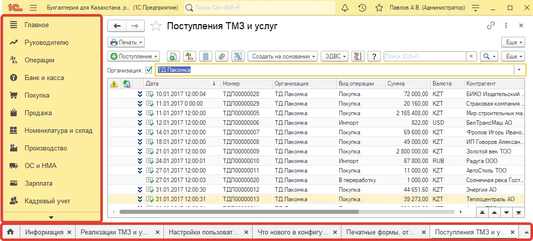Move up one row in list

495,212
